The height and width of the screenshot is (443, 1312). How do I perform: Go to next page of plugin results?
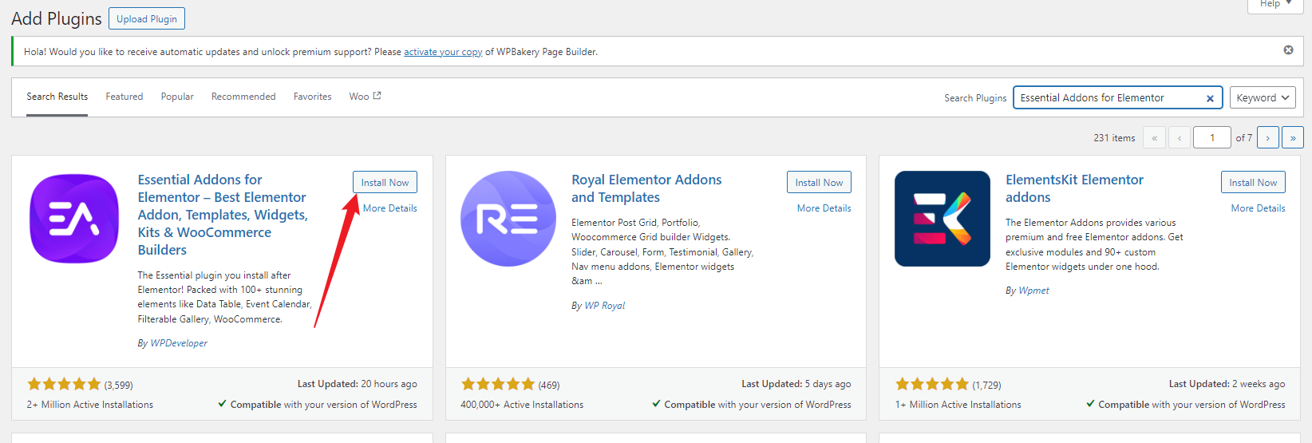pos(1267,138)
